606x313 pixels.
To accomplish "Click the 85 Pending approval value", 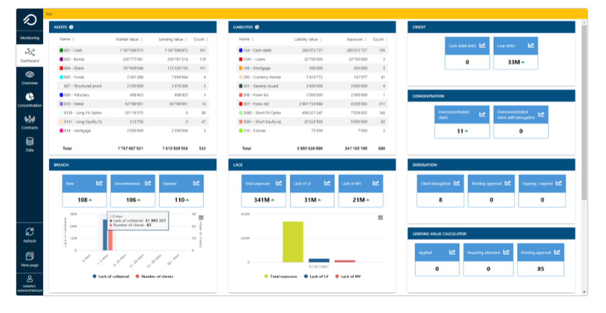I will tap(541, 269).
